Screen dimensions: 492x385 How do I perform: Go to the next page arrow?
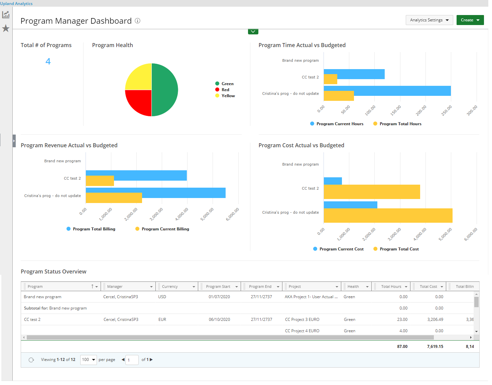151,360
